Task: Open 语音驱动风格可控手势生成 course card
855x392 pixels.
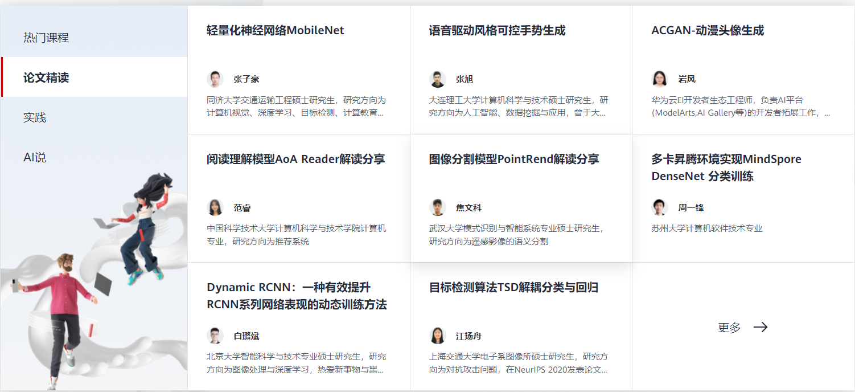Action: click(498, 30)
